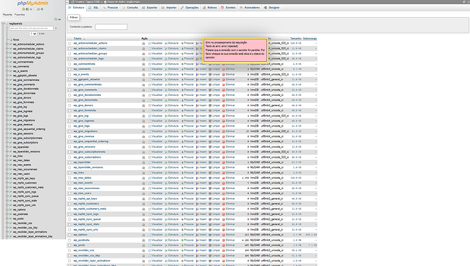Check the wp_options row checkbox

click(x=69, y=235)
